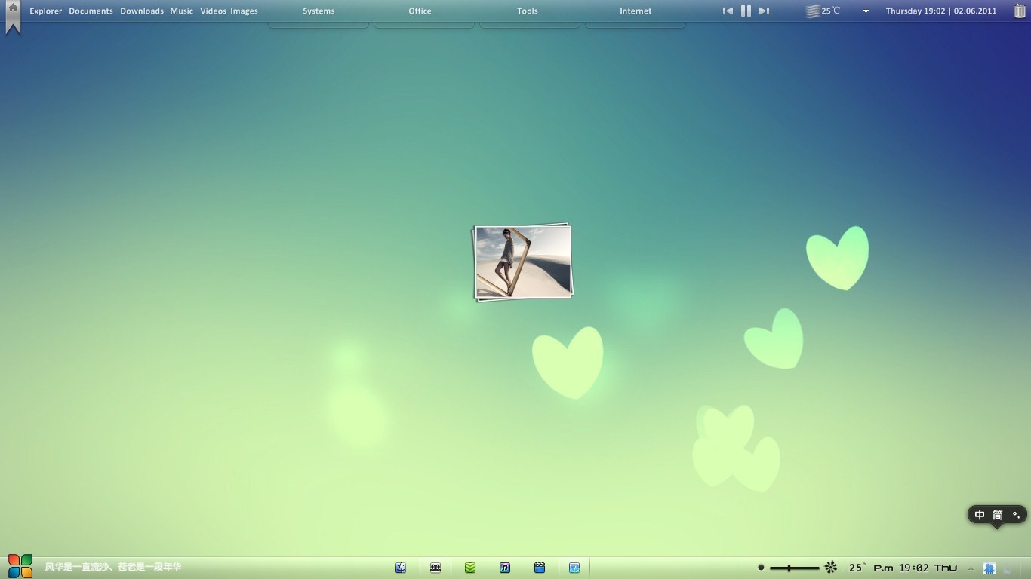Open the music note taskbar icon
The height and width of the screenshot is (579, 1031).
505,568
